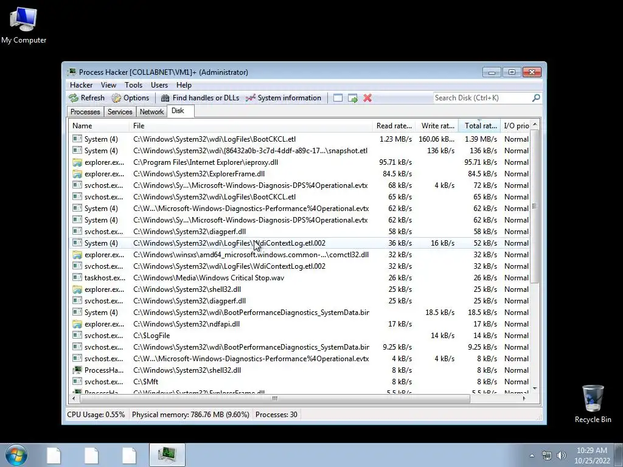Click the 95.71 kB/s read rate cell
This screenshot has height=467, width=623.
[395, 162]
